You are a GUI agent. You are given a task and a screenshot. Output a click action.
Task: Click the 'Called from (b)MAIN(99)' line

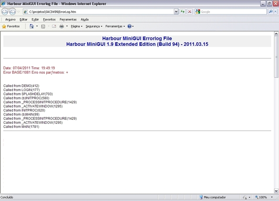click(x=21, y=115)
